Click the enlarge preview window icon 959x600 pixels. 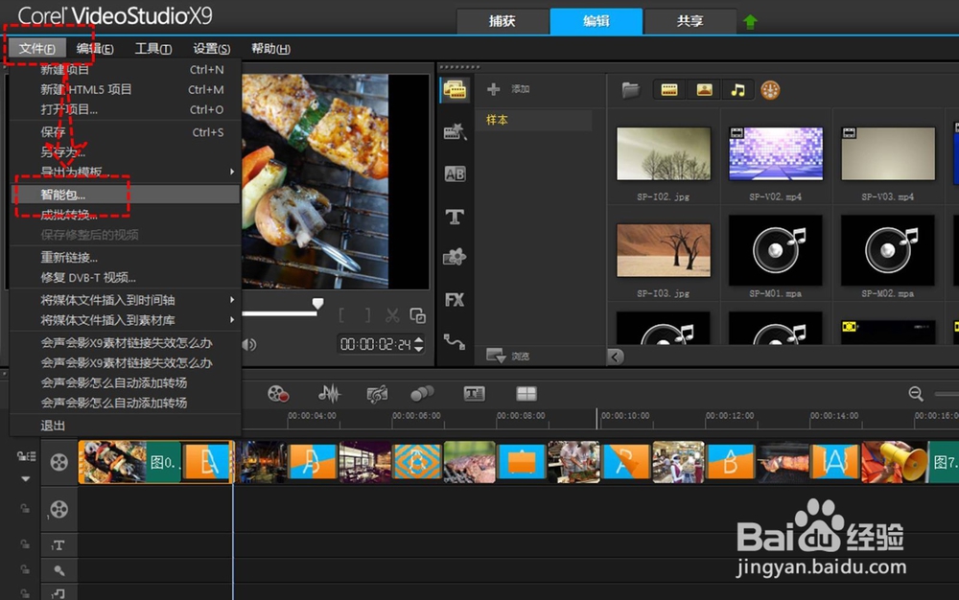click(x=418, y=315)
